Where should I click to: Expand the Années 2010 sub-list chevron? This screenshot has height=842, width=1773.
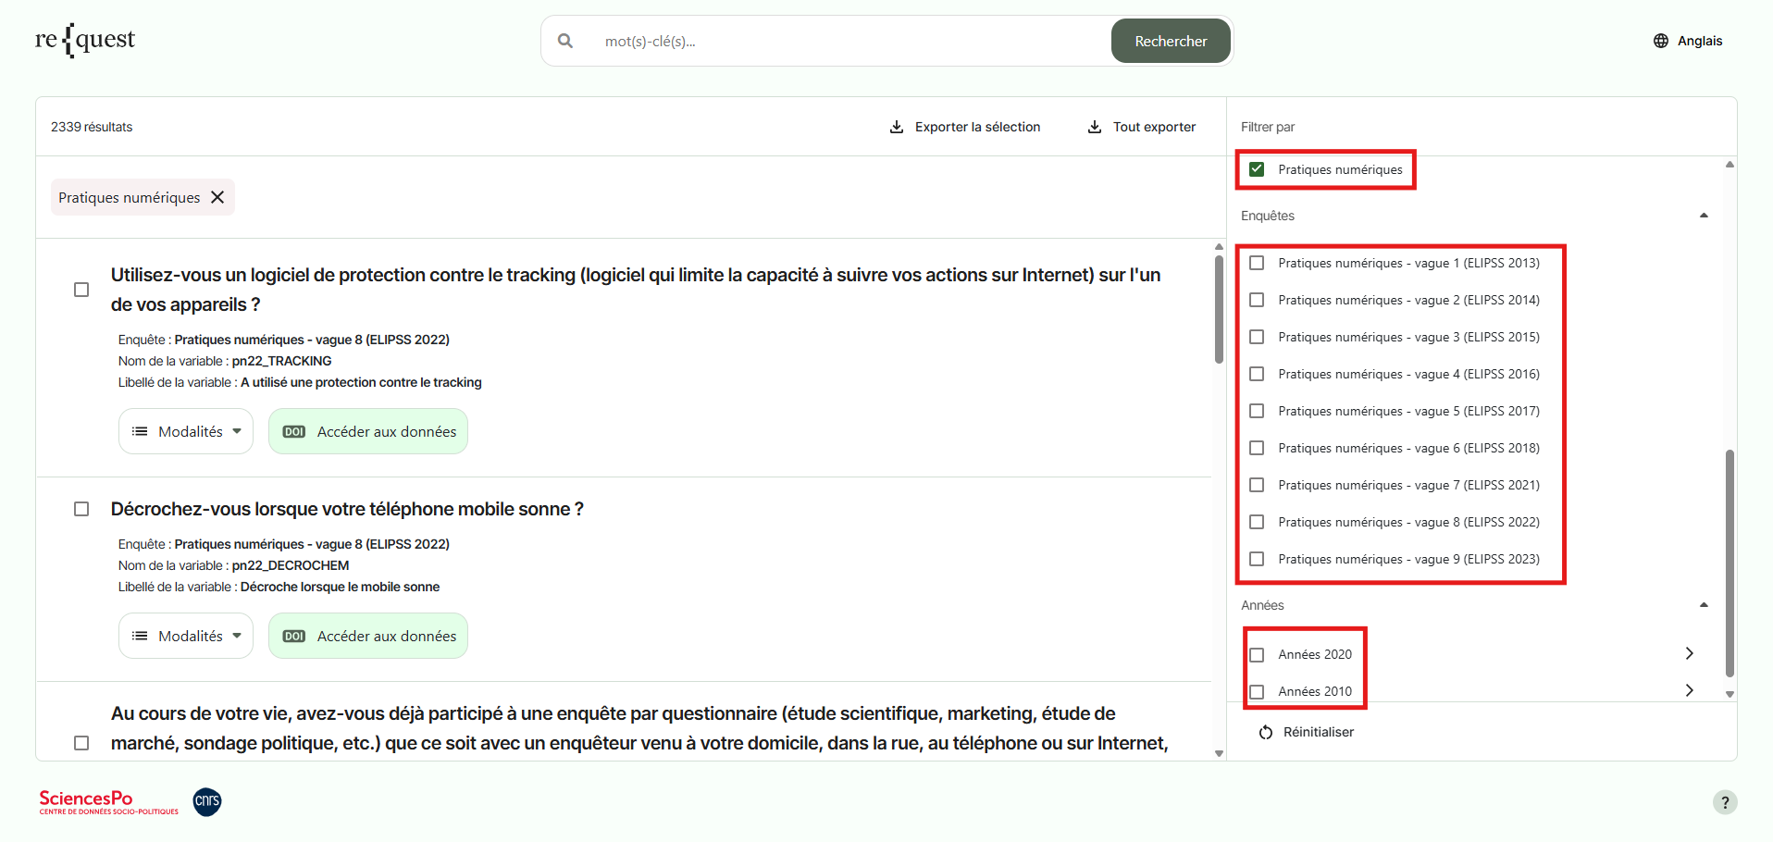coord(1690,690)
